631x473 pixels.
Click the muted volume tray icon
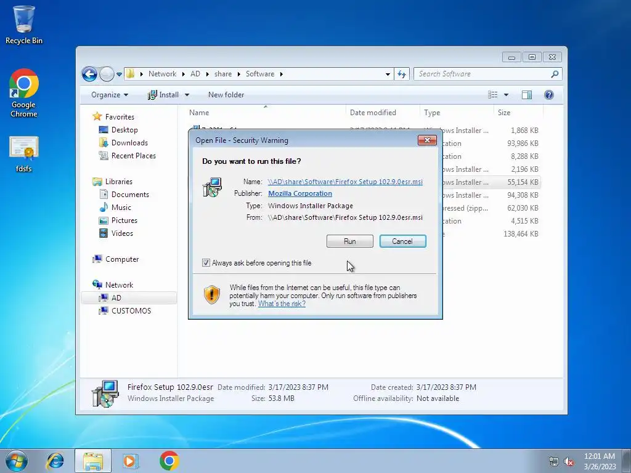pyautogui.click(x=569, y=461)
